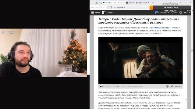The image size is (195, 109).
Task: Open a new browser tab
Action: pos(153,3)
